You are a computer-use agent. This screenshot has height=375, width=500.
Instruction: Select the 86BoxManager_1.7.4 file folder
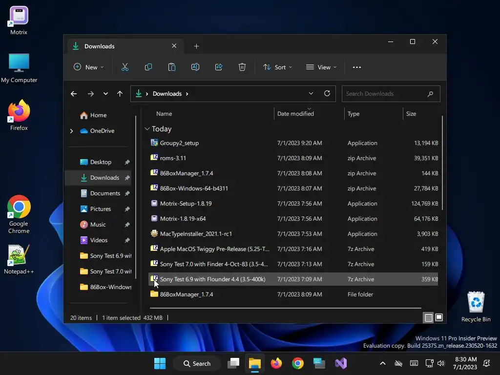(293, 294)
